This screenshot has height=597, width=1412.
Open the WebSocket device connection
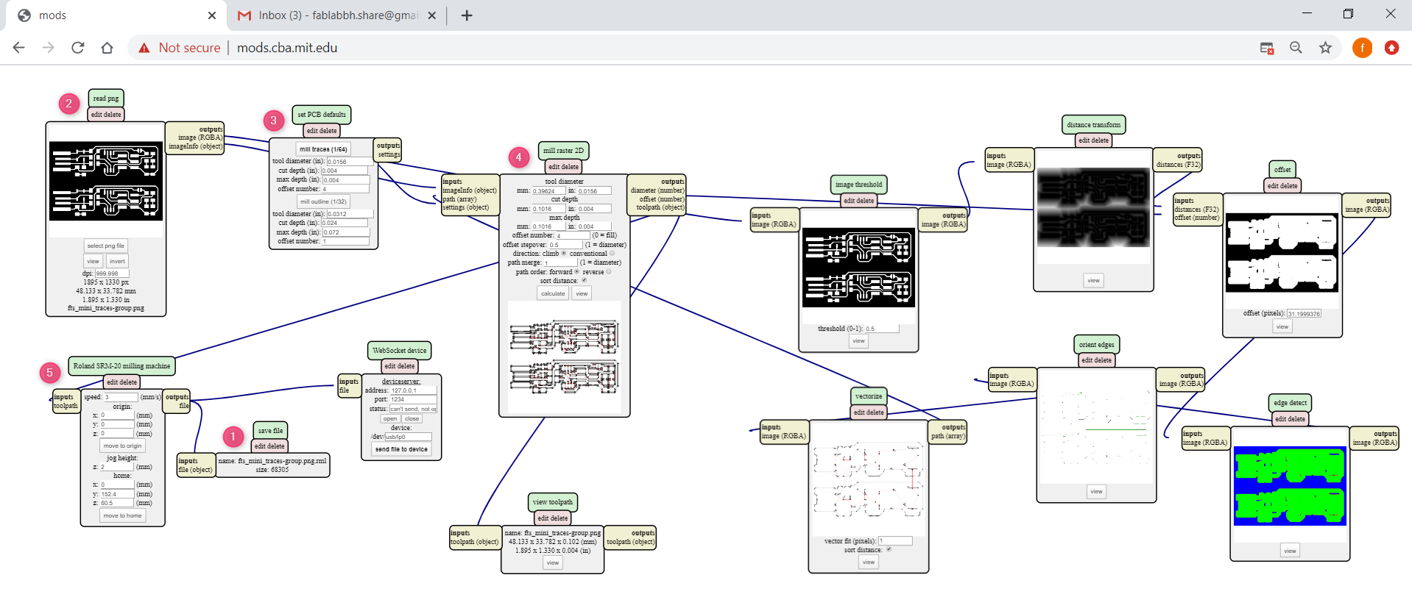coord(390,419)
